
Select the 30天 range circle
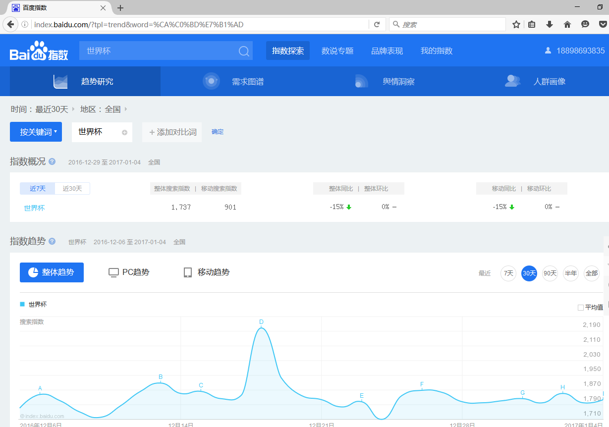pos(529,273)
